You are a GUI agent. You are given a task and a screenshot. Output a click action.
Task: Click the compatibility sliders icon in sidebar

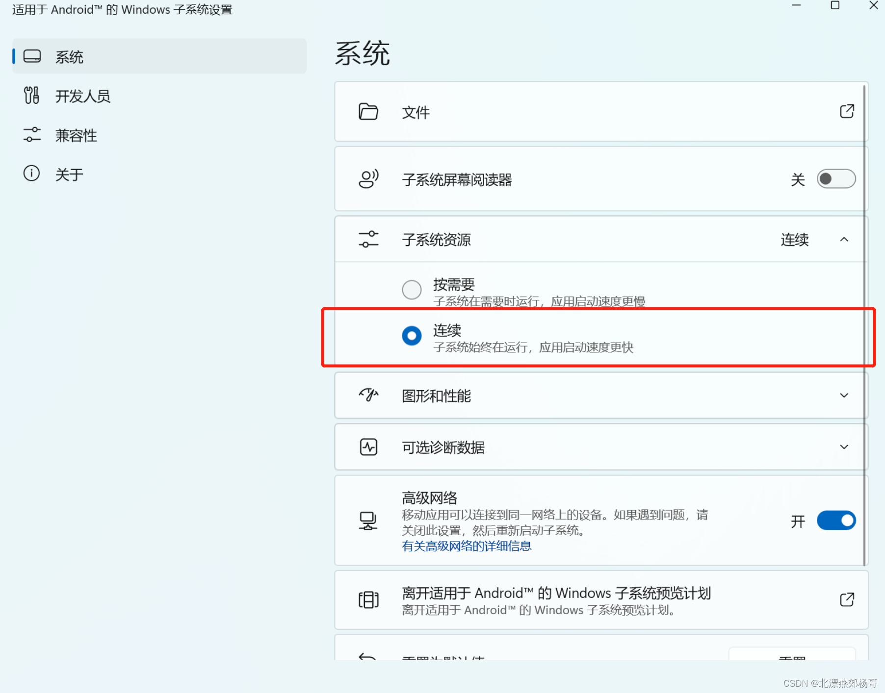[x=32, y=135]
